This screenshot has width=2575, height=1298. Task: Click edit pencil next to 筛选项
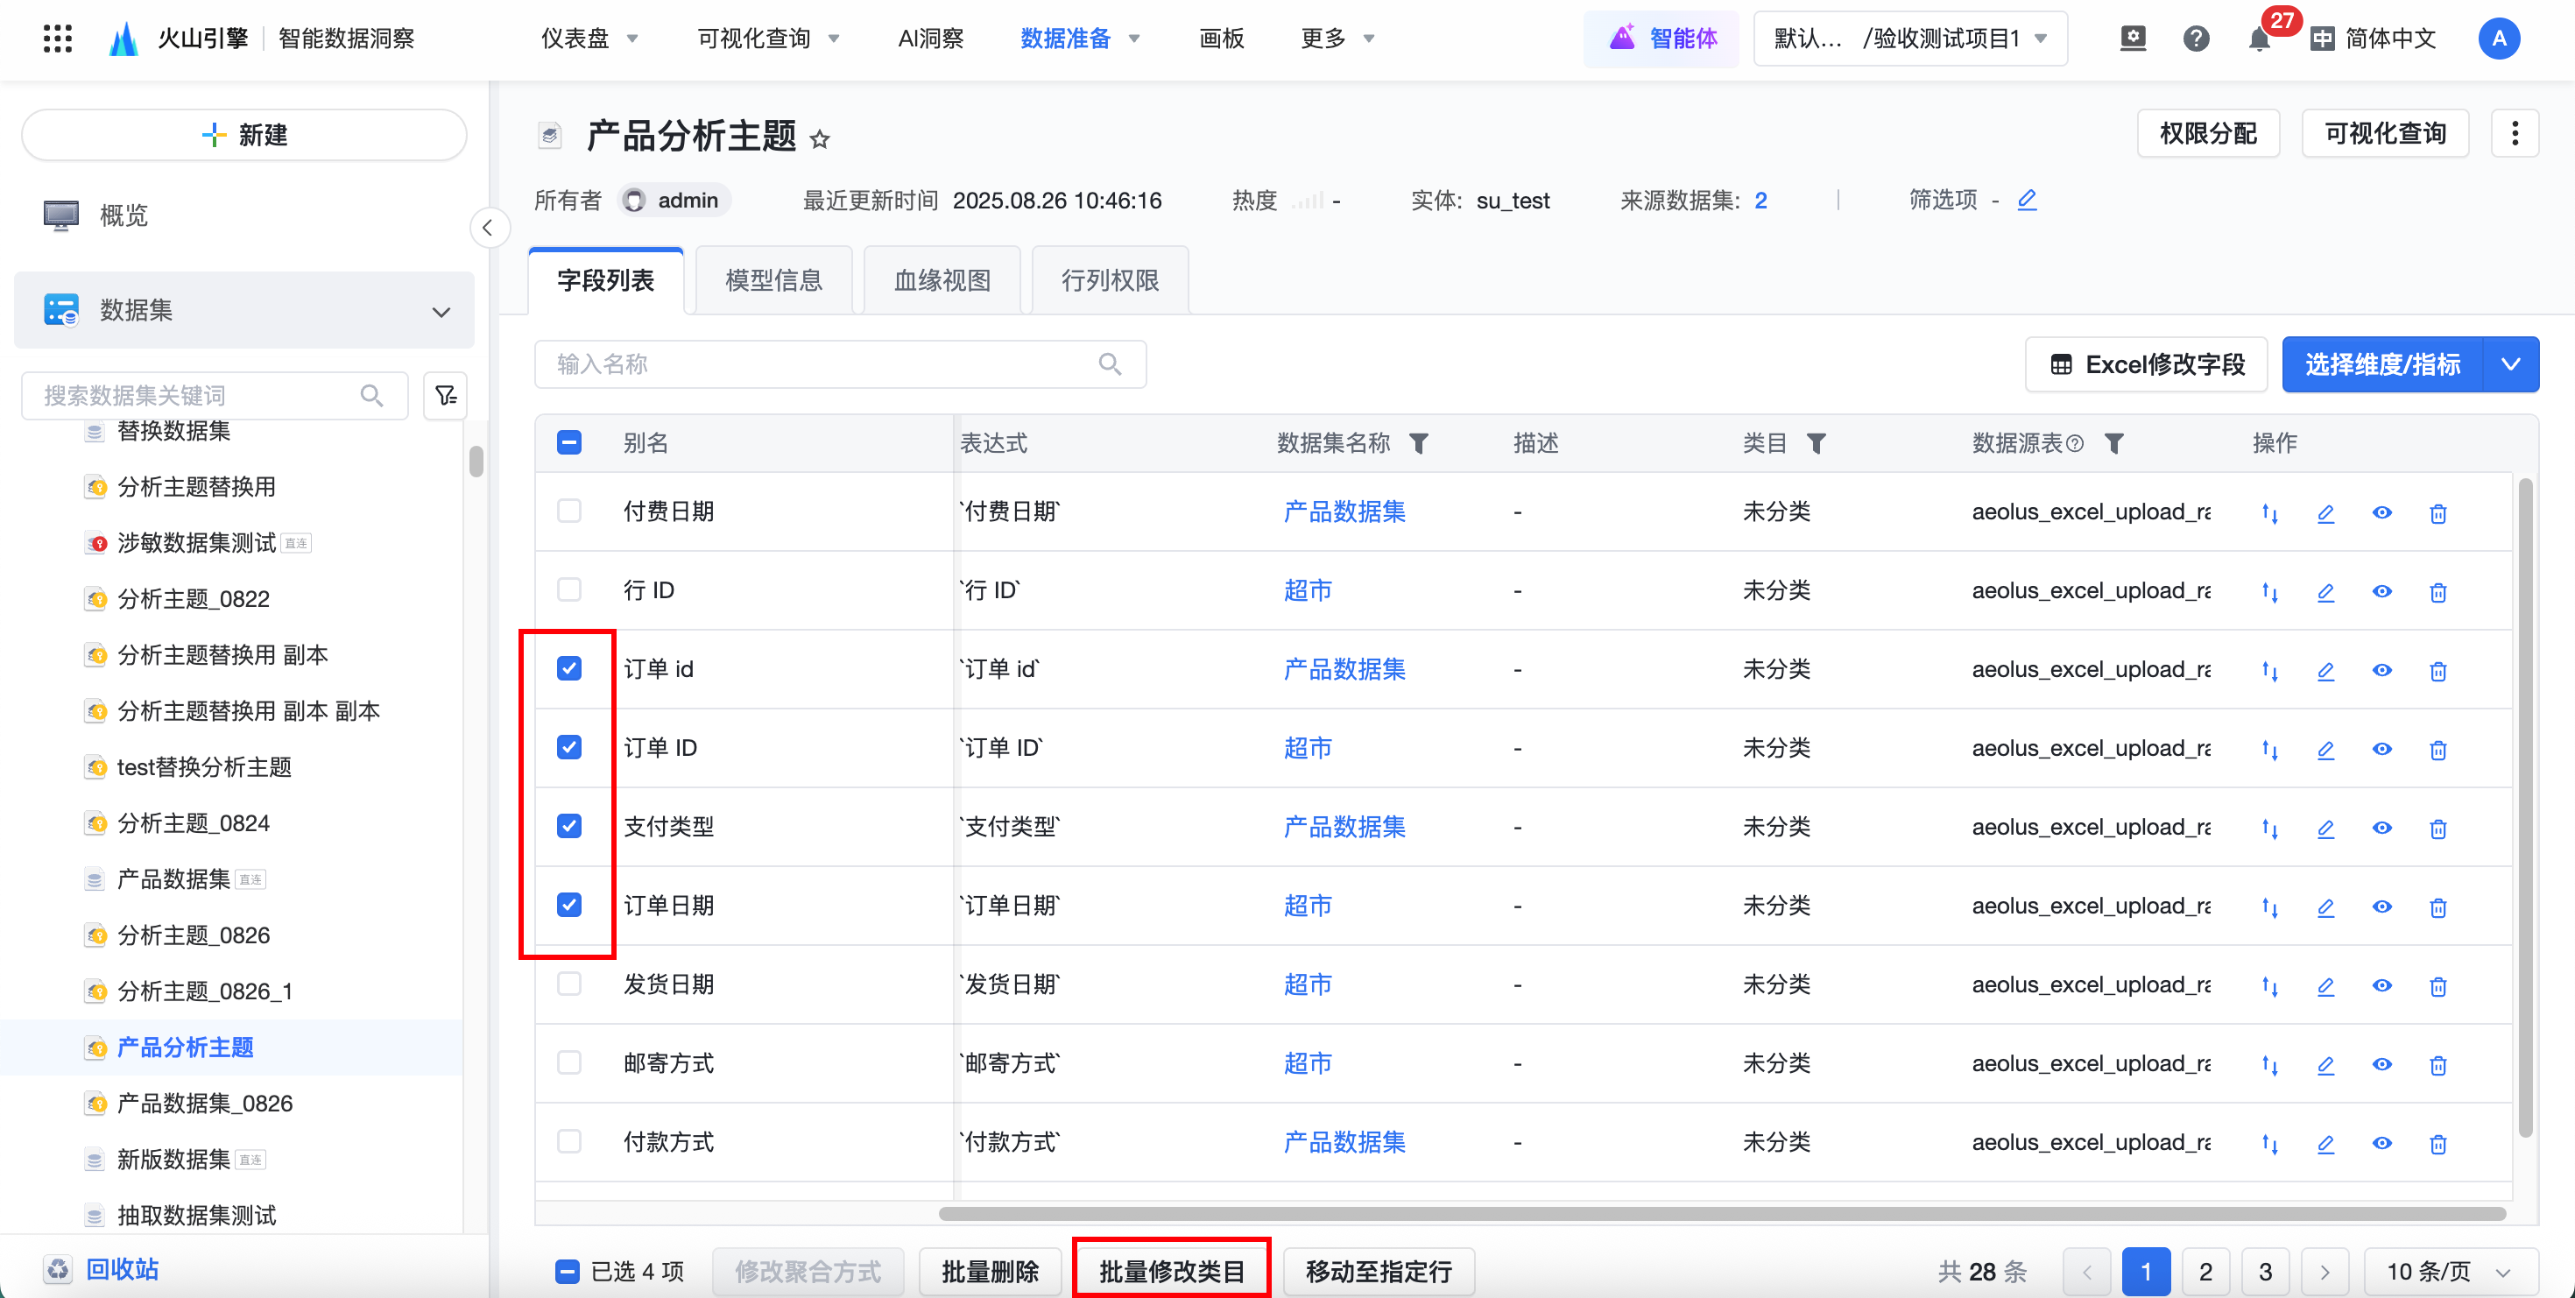pyautogui.click(x=2026, y=200)
